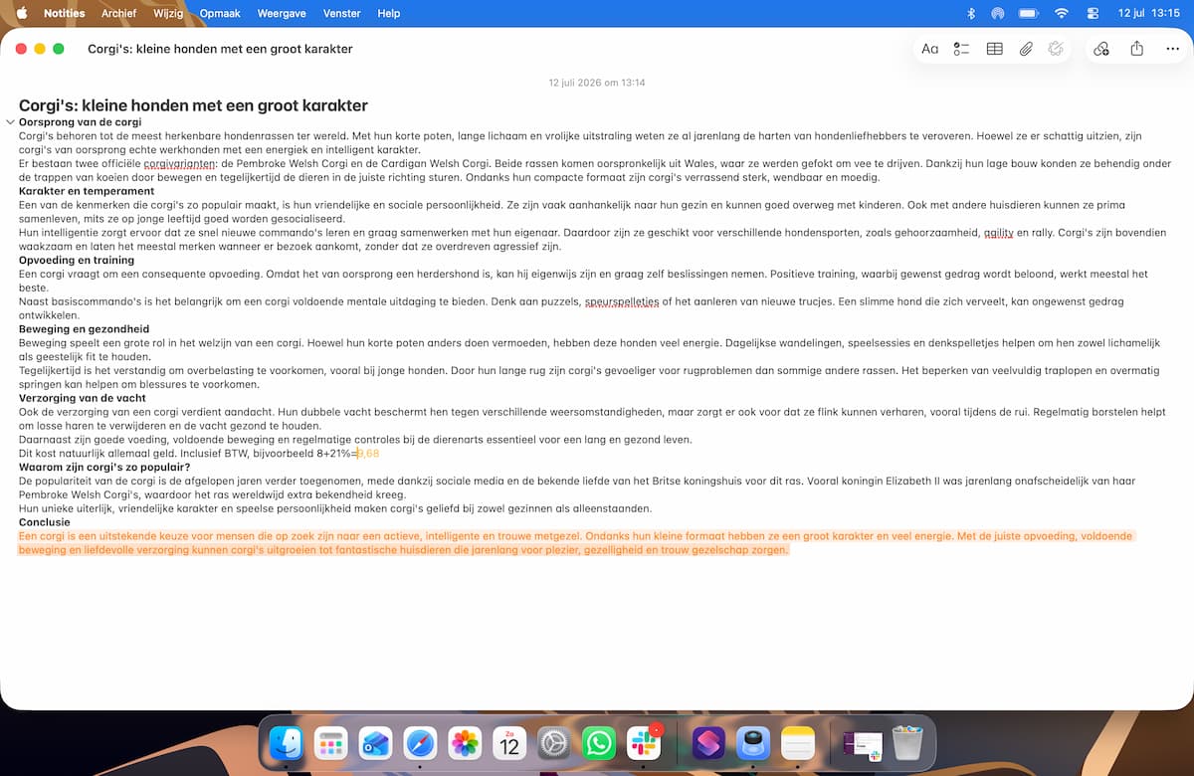This screenshot has height=776, width=1194.
Task: Click the Waarom zijn corgi's zo populair? heading
Action: tap(104, 467)
